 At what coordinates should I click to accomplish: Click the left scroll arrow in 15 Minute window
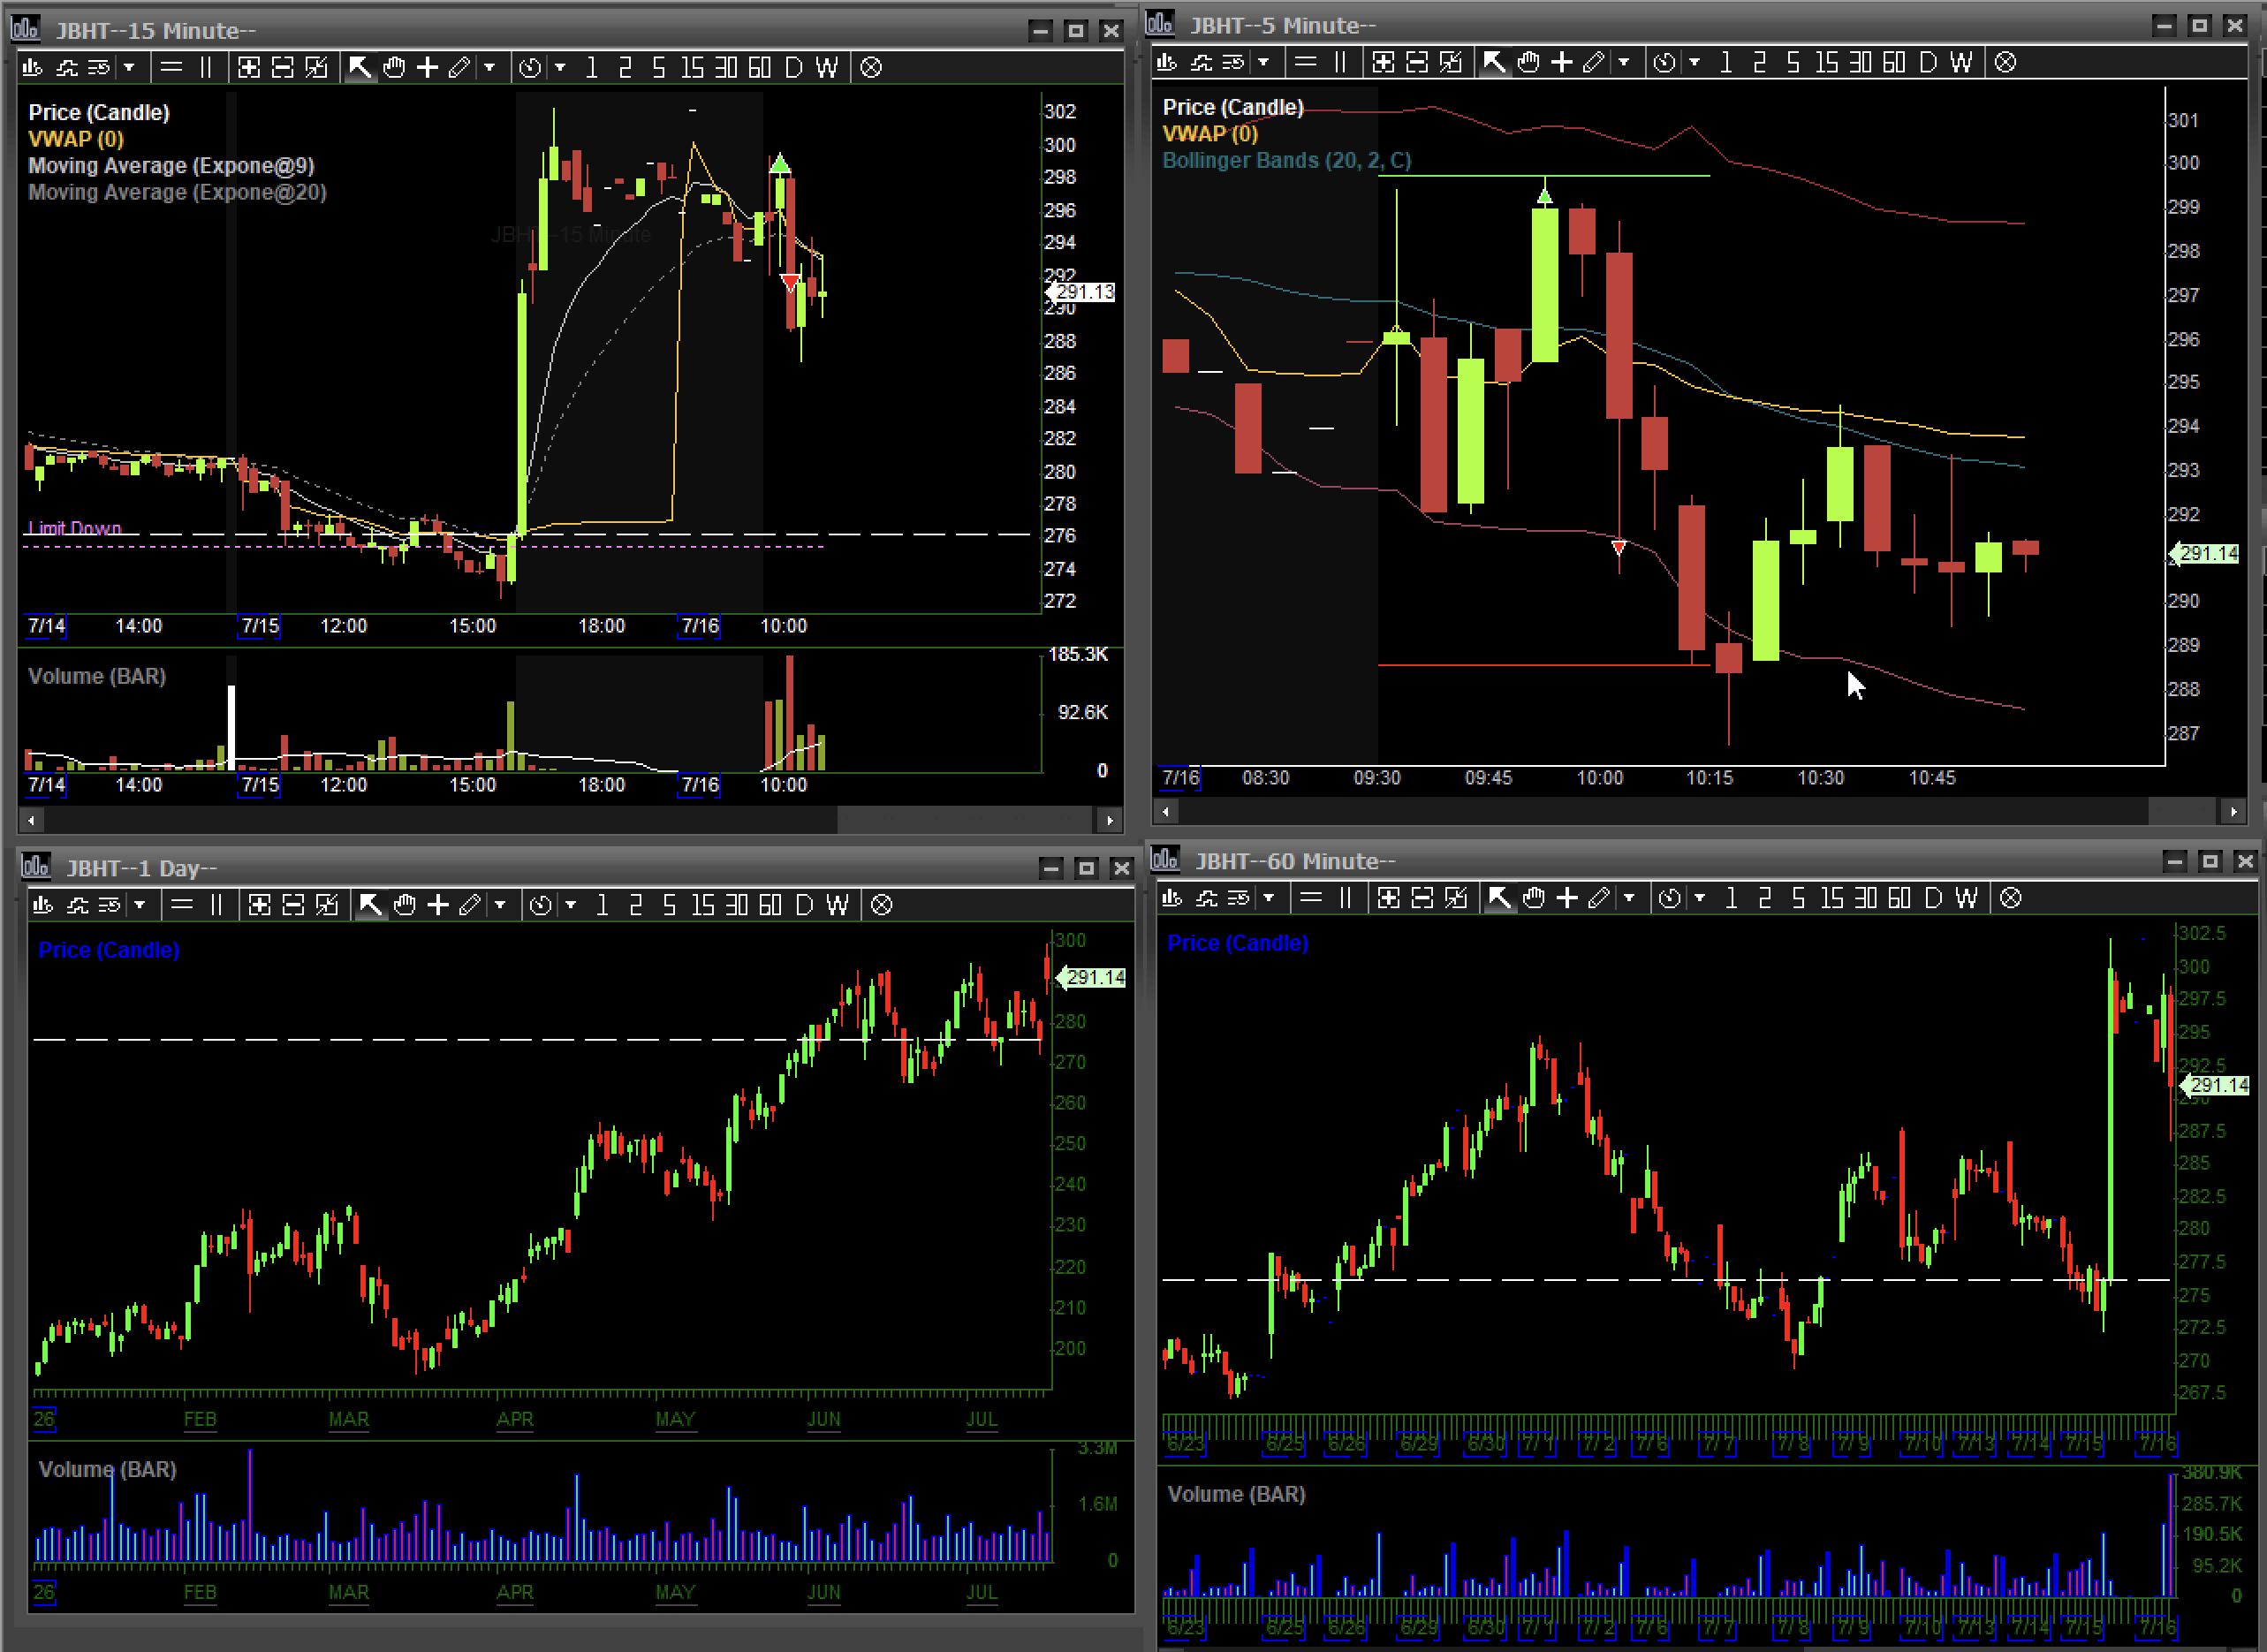tap(32, 821)
